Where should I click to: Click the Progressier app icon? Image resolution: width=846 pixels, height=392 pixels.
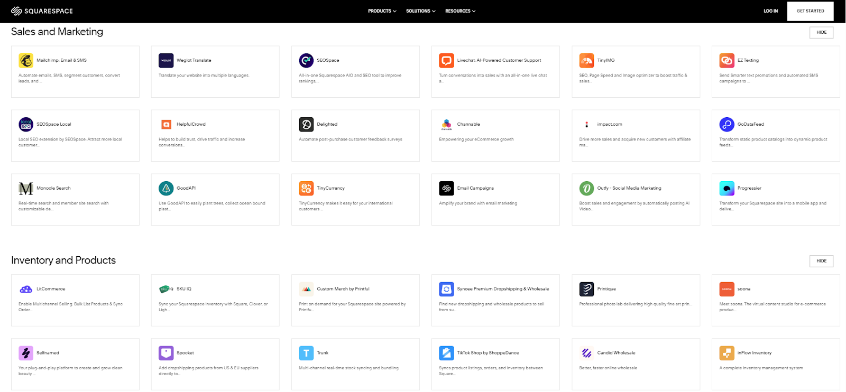click(x=727, y=189)
